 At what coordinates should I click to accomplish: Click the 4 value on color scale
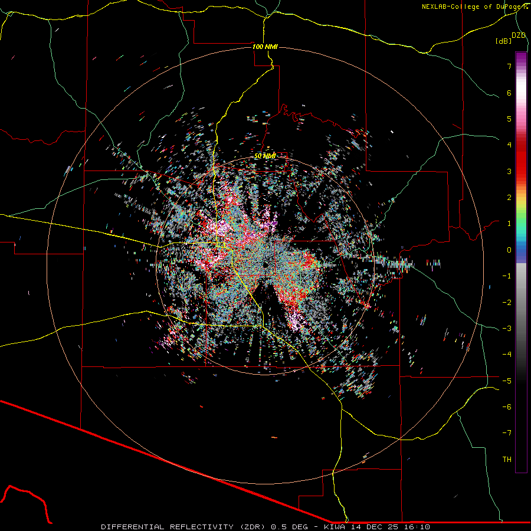[x=509, y=145]
